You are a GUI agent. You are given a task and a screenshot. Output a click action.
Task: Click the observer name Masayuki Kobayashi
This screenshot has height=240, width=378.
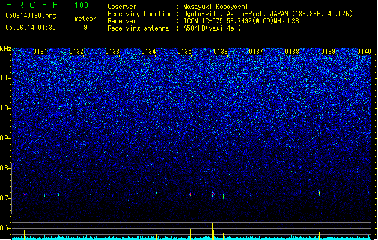click(216, 7)
